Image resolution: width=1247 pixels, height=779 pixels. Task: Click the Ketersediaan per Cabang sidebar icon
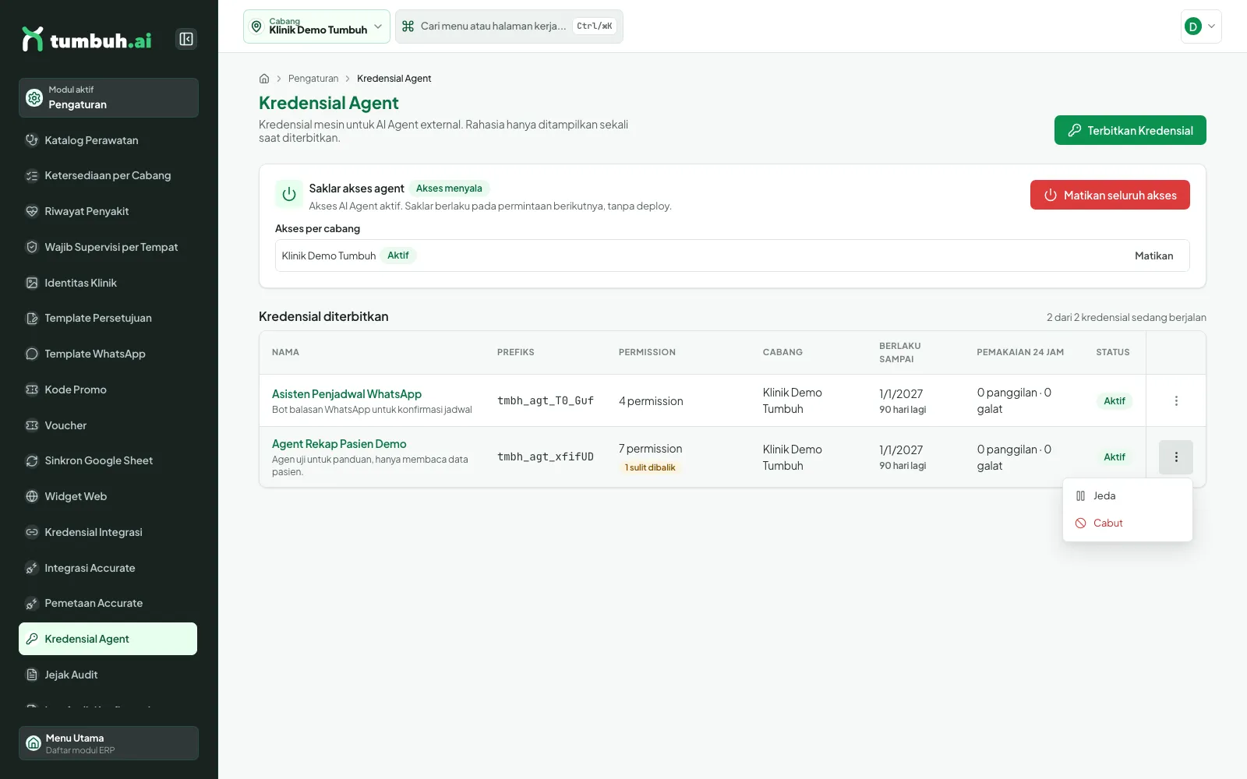(32, 176)
